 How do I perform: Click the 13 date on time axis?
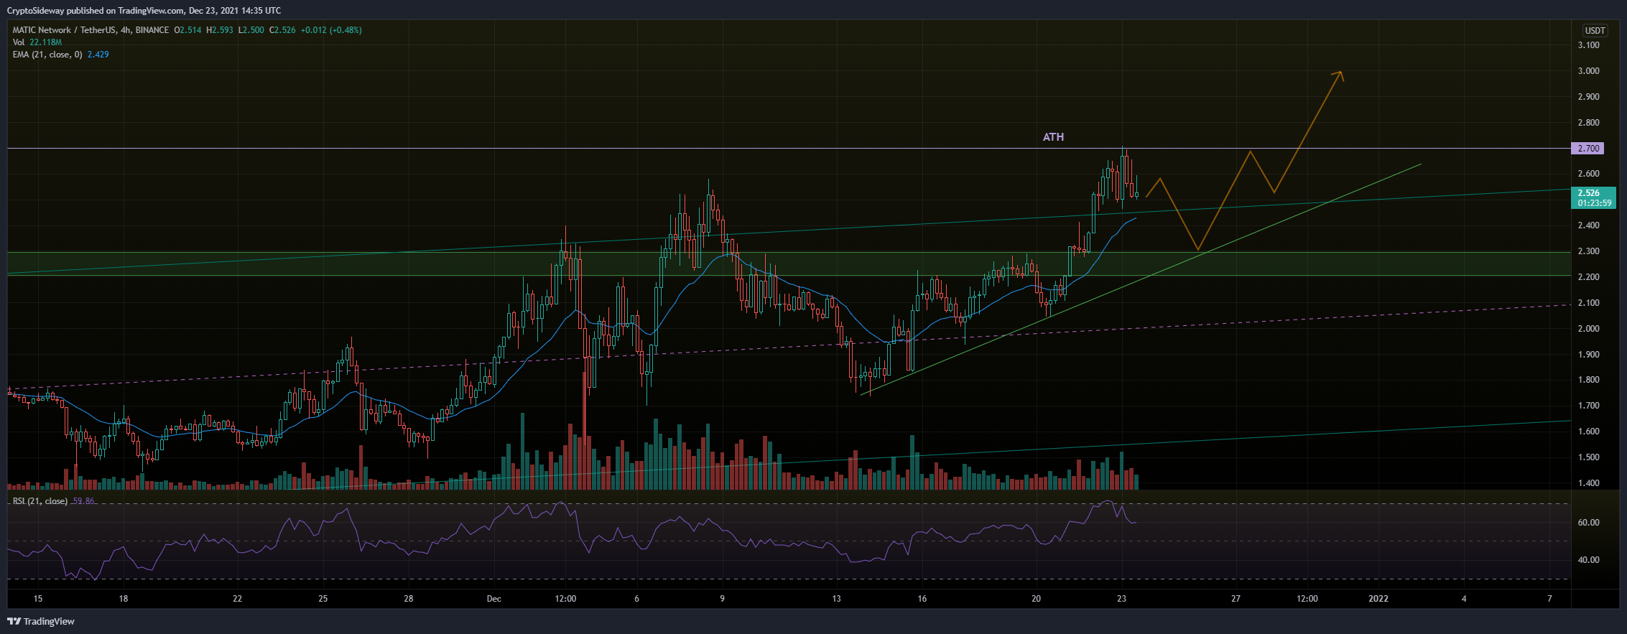pos(836,599)
